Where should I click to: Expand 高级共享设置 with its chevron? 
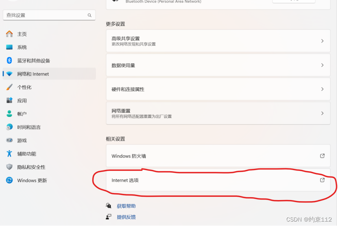[322, 41]
